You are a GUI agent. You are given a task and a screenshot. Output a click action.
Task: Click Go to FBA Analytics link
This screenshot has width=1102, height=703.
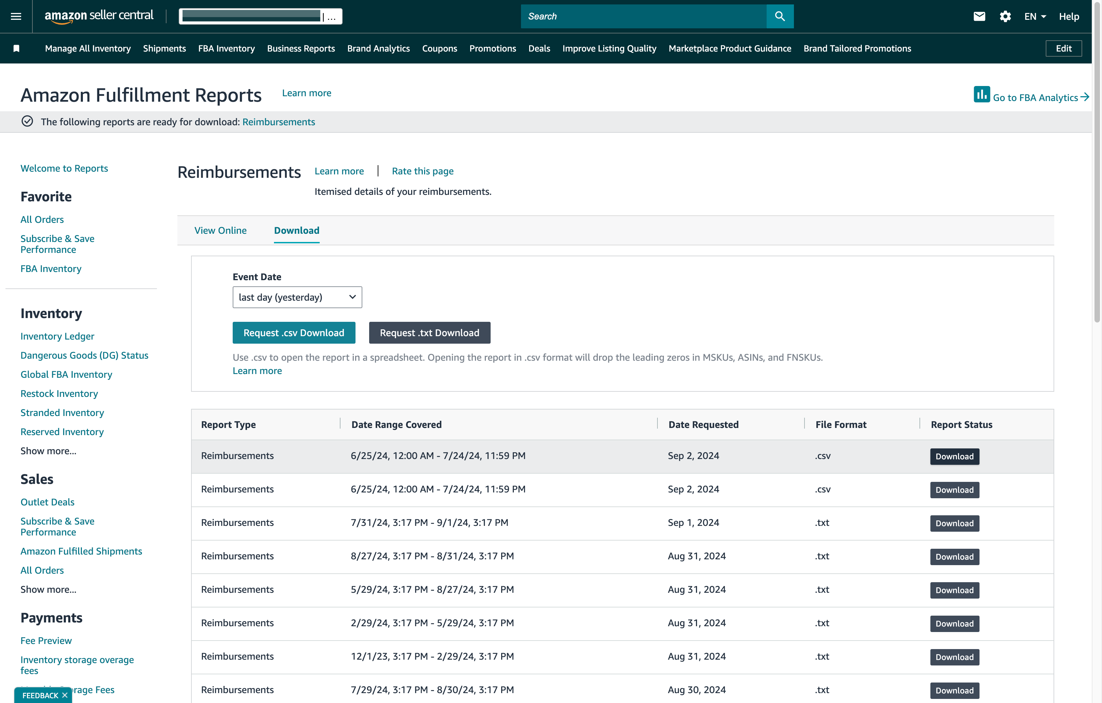click(x=1041, y=98)
